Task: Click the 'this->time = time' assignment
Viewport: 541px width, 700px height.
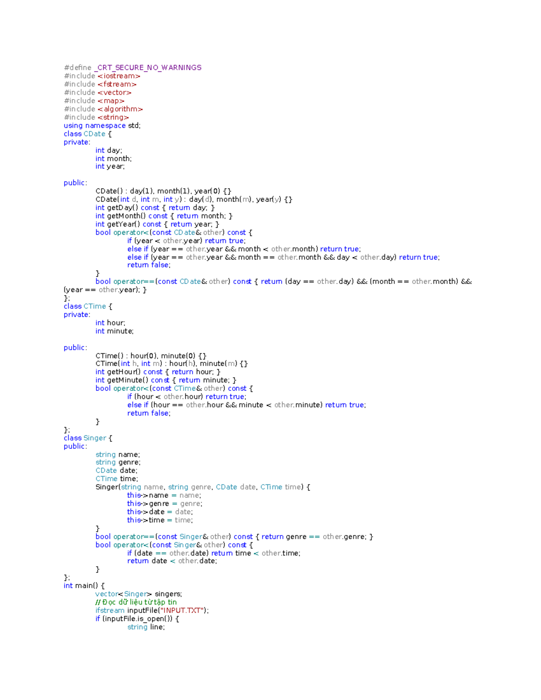Action: [x=160, y=520]
